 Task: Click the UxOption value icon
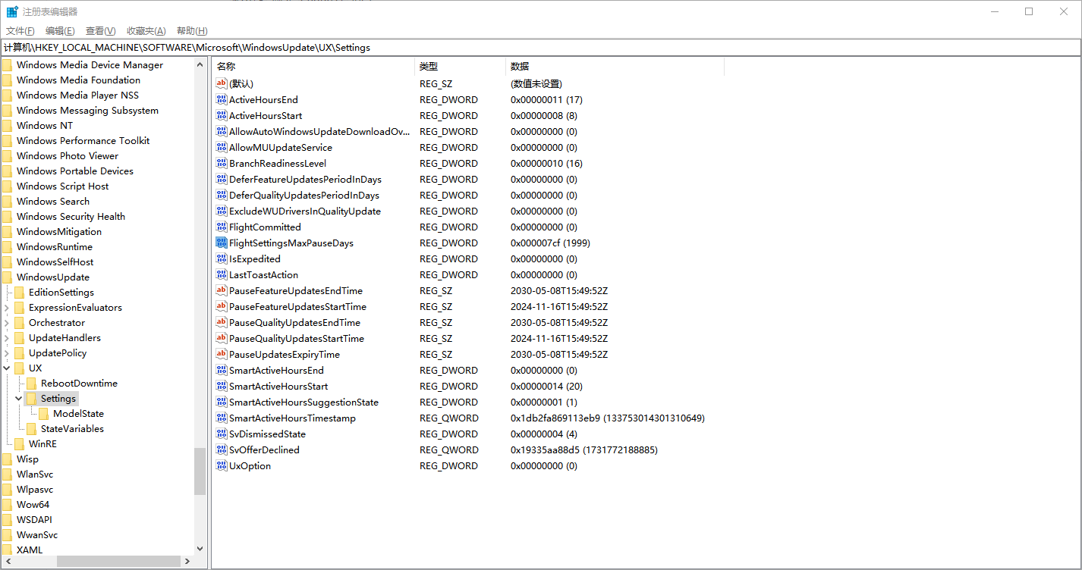(222, 466)
